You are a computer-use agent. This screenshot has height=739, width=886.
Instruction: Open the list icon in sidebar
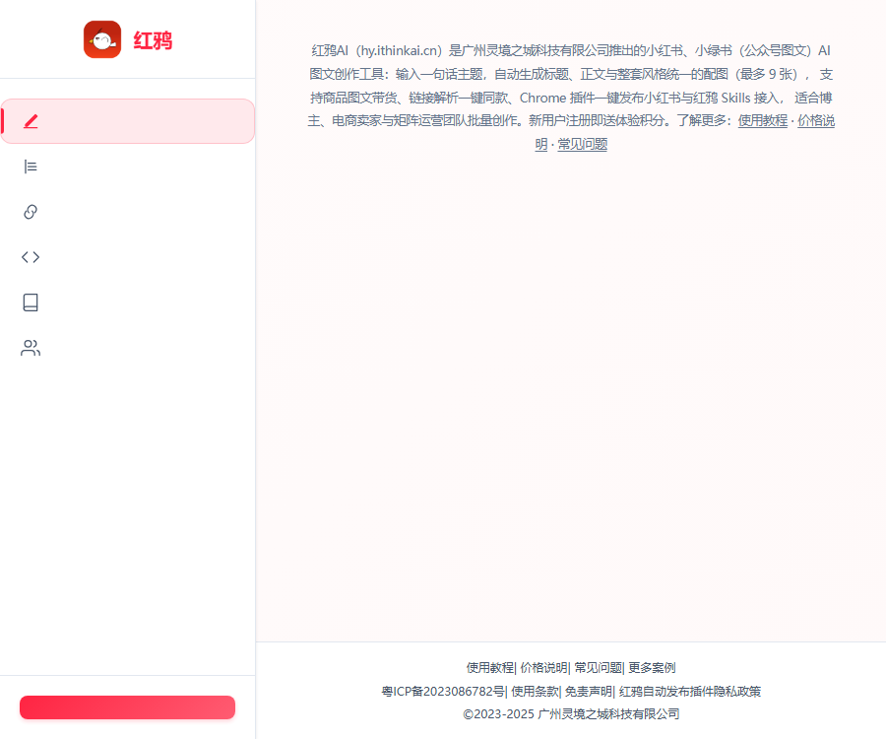point(31,167)
